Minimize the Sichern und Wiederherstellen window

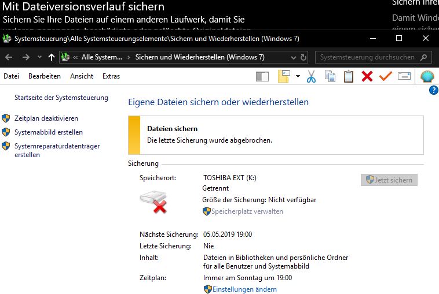pos(373,38)
